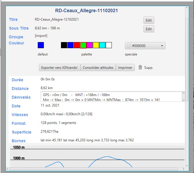Image resolution: width=194 pixels, height=173 pixels.
Task: Pick the cyan palette swatch
Action: 103,45
